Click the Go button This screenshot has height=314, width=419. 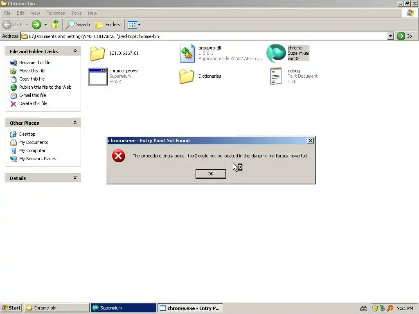[x=405, y=36]
